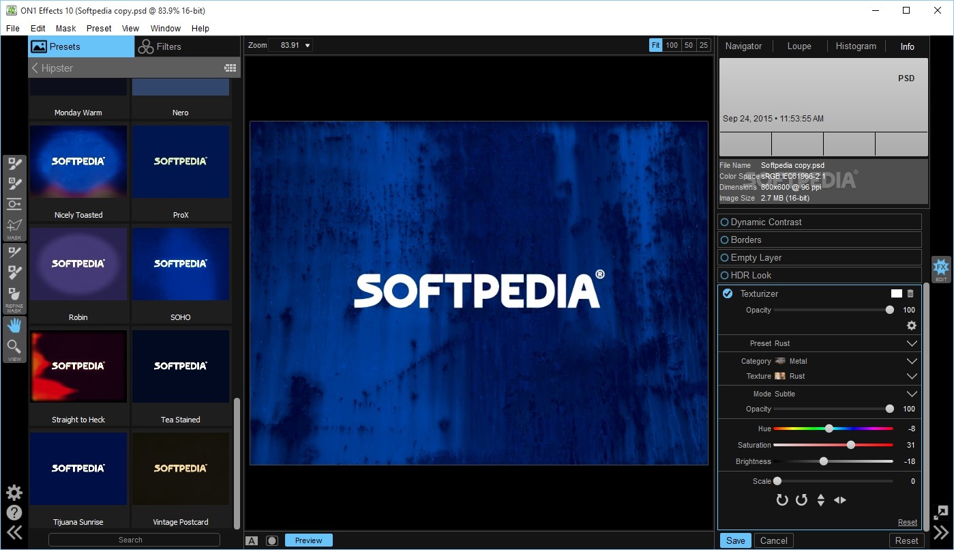
Task: Set zoom to 100
Action: tap(672, 46)
